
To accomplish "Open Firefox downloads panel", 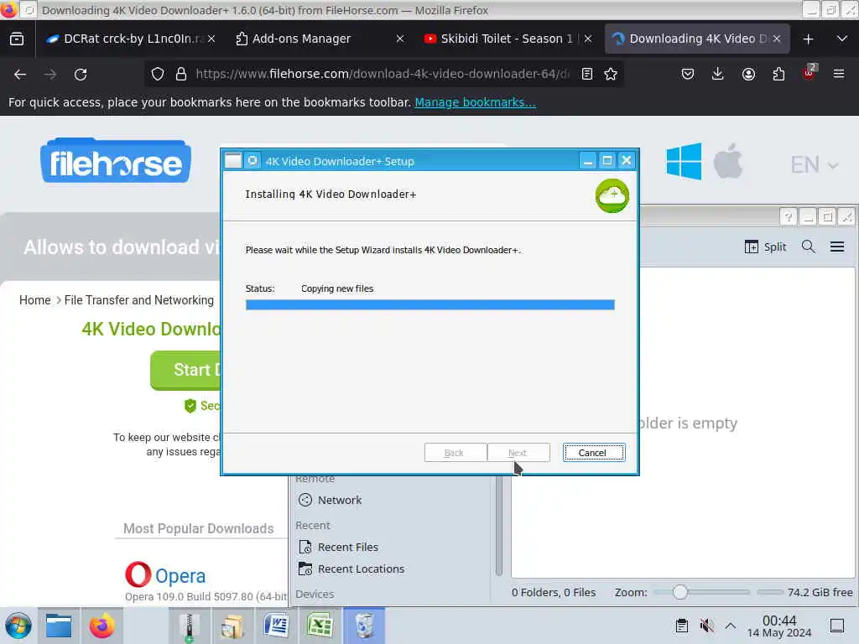I will 718,74.
